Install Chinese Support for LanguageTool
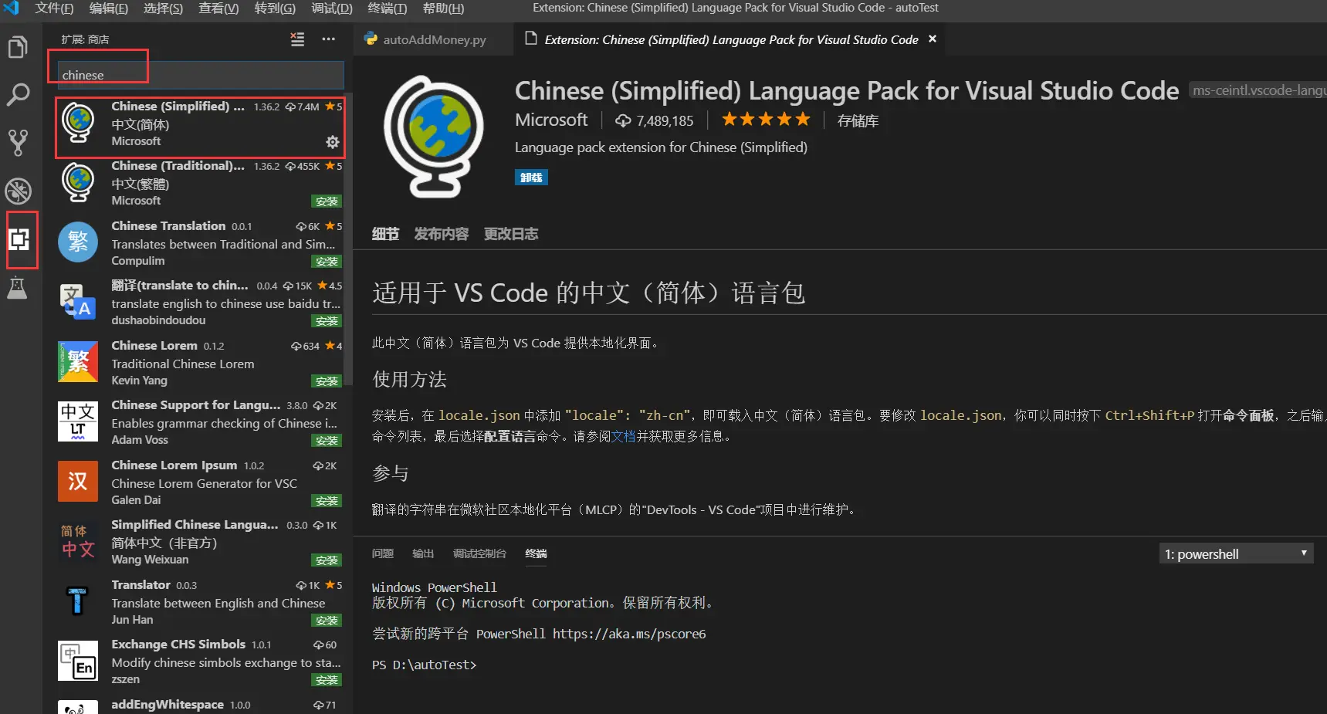This screenshot has height=714, width=1327. coord(327,441)
